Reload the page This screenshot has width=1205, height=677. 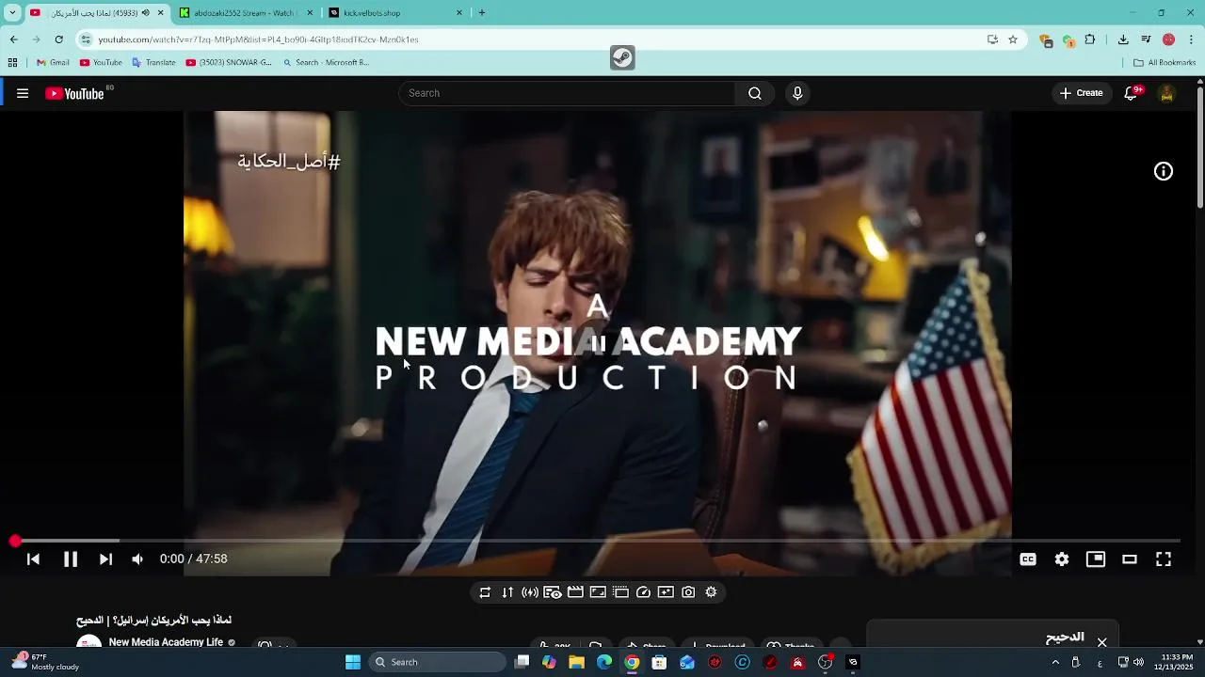click(x=58, y=39)
